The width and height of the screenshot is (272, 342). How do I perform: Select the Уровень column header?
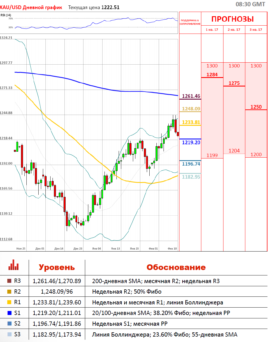(57, 267)
